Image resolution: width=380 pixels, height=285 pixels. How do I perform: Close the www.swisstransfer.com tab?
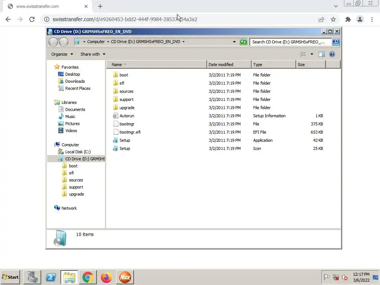pyautogui.click(x=86, y=7)
